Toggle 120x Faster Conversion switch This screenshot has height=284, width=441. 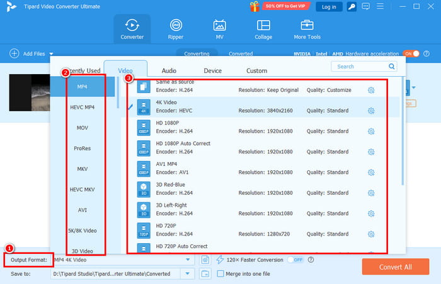[x=295, y=260]
